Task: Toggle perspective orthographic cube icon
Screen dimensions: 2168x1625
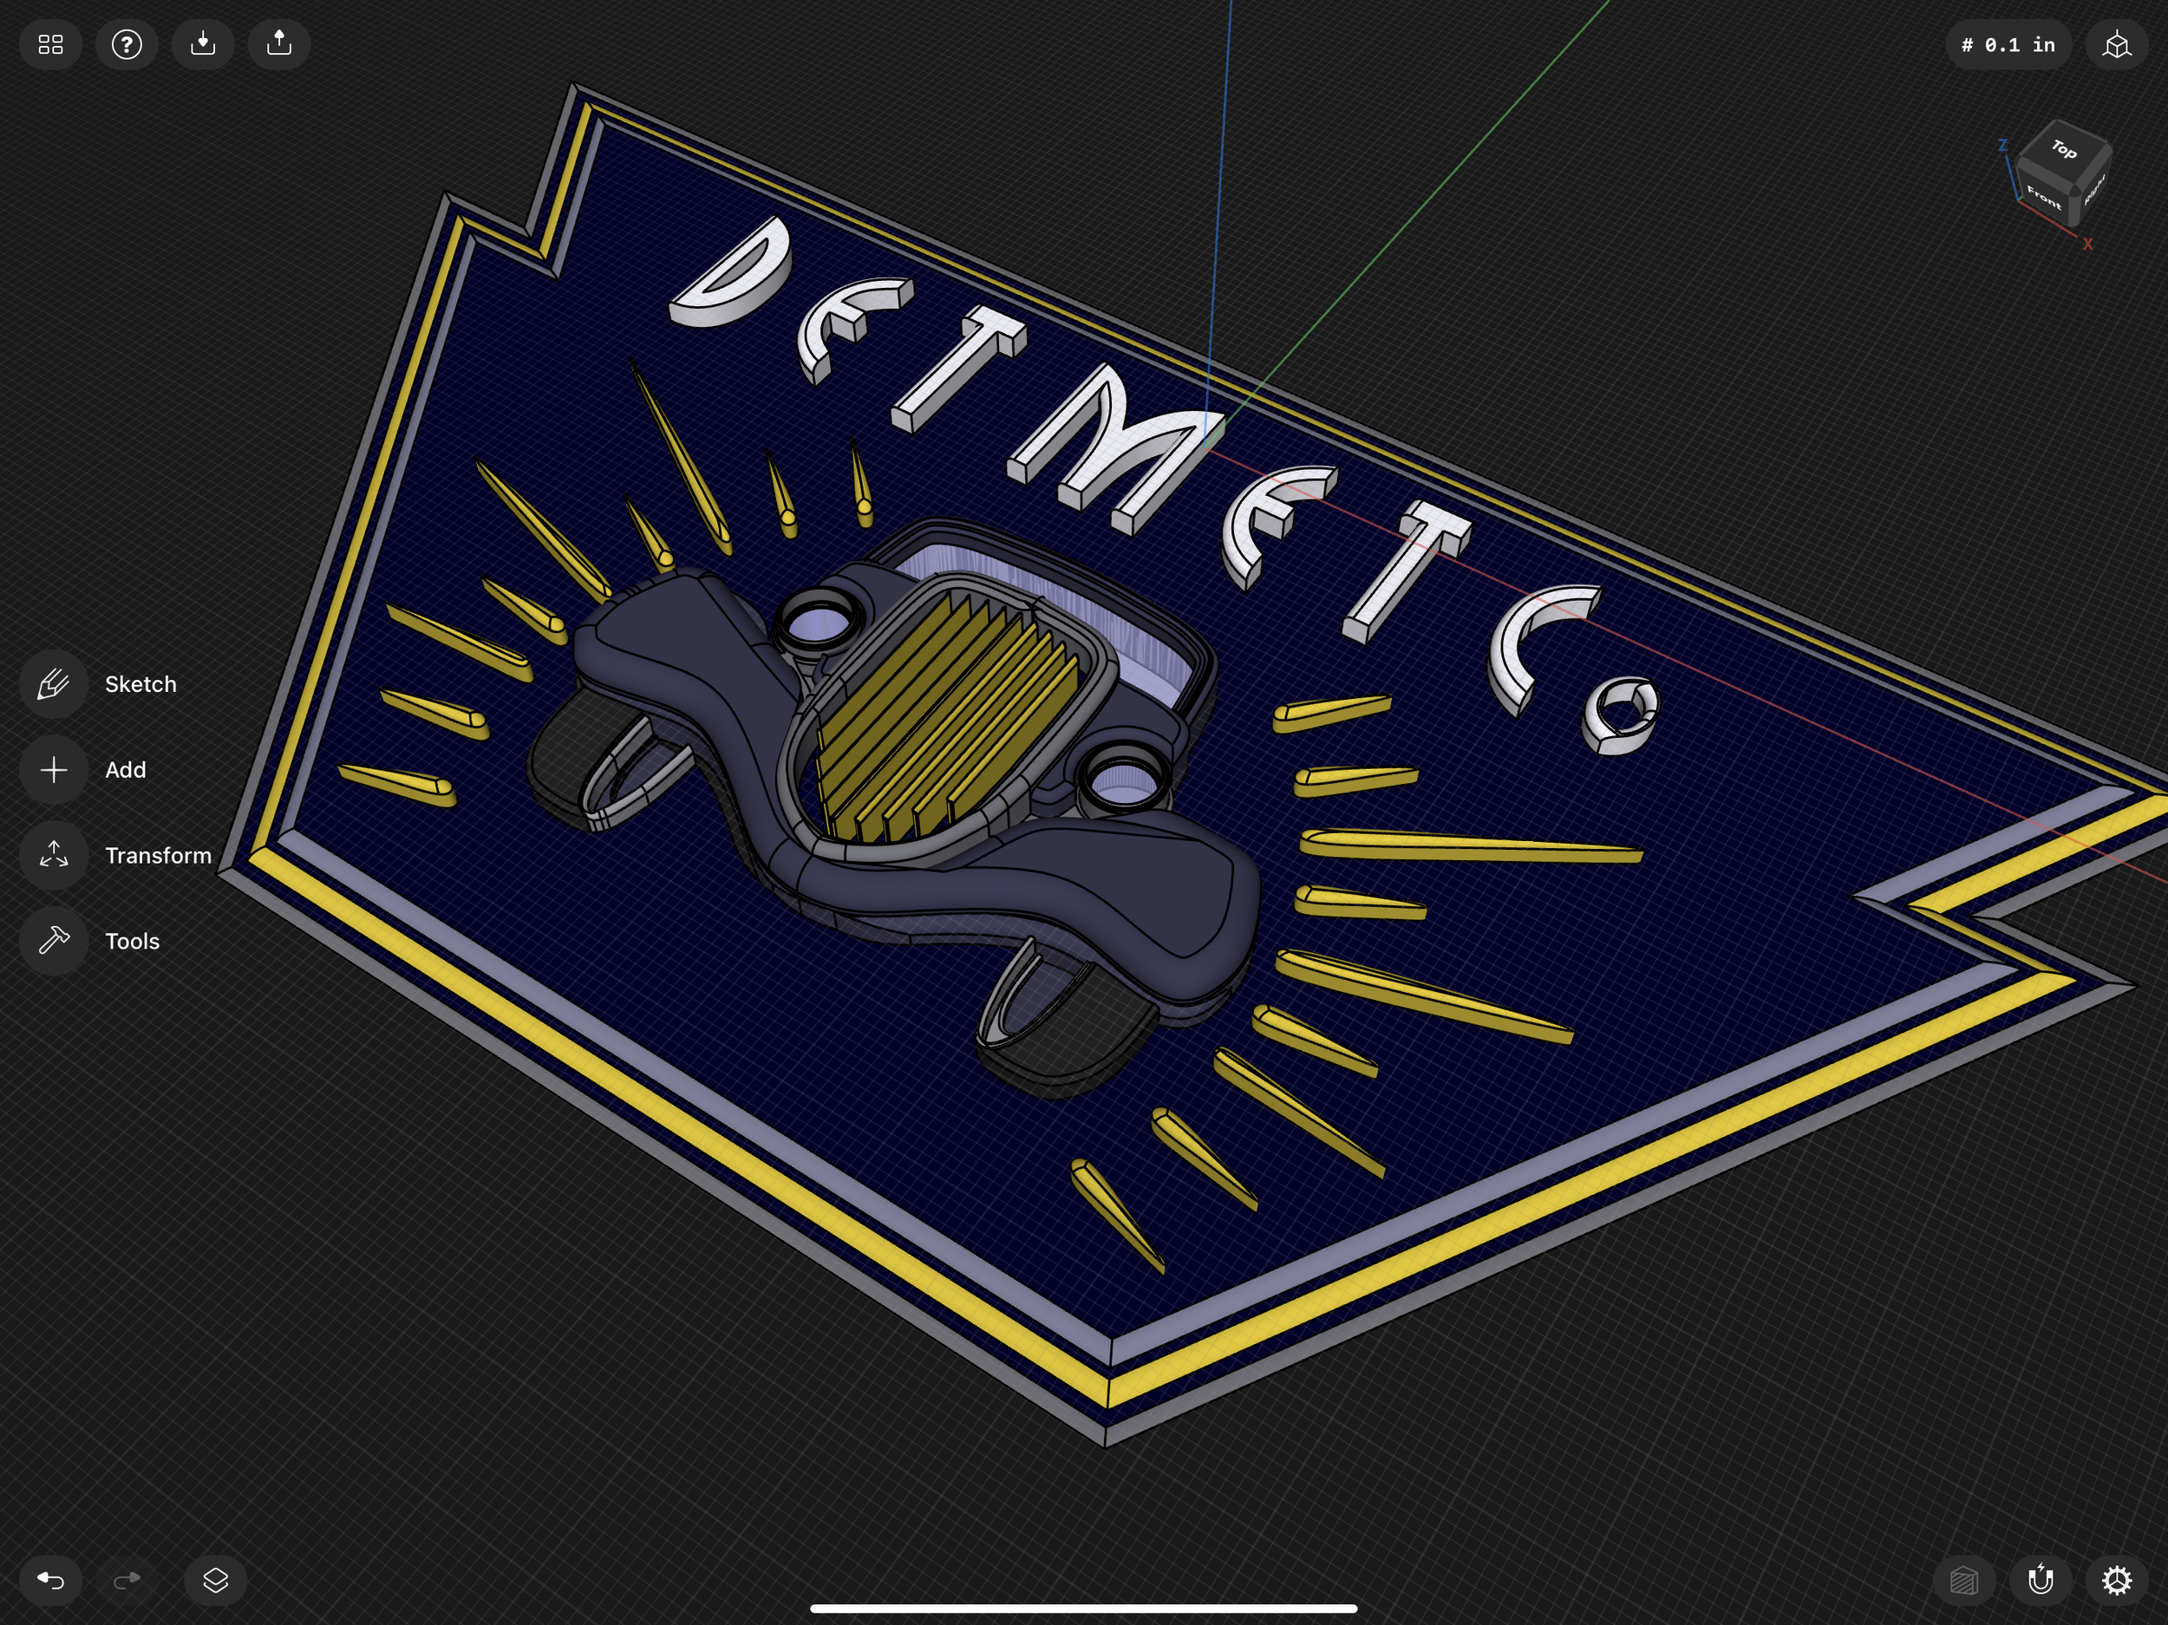Action: coord(2117,44)
